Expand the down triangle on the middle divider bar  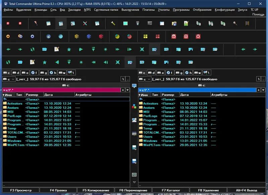(x=134, y=182)
